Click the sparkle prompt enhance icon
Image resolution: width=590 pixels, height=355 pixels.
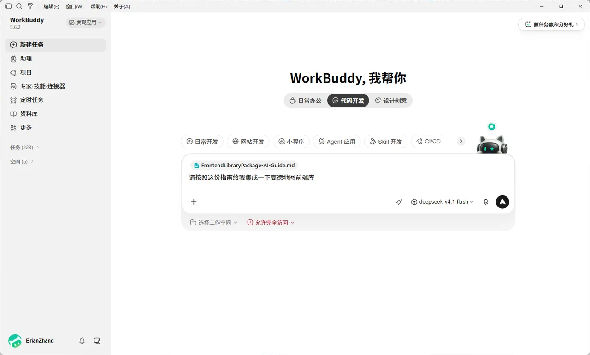tap(399, 202)
